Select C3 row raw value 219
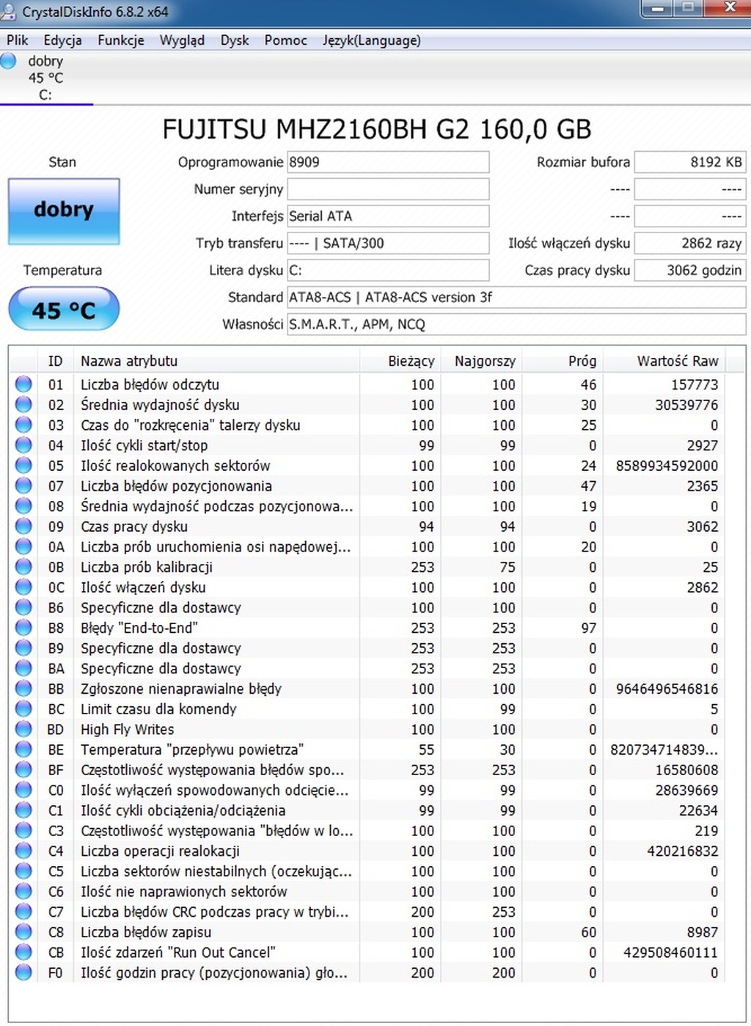The image size is (751, 1026). [706, 831]
